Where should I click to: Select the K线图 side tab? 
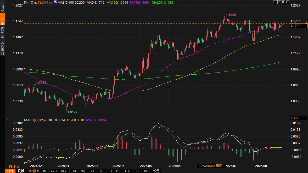pyautogui.click(x=3, y=19)
